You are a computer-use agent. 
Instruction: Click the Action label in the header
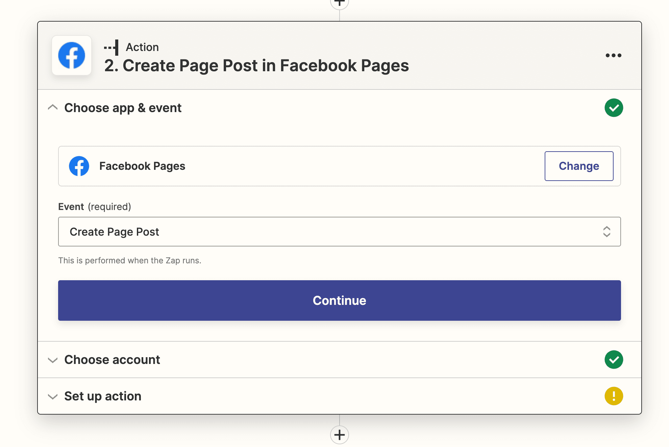pos(142,47)
